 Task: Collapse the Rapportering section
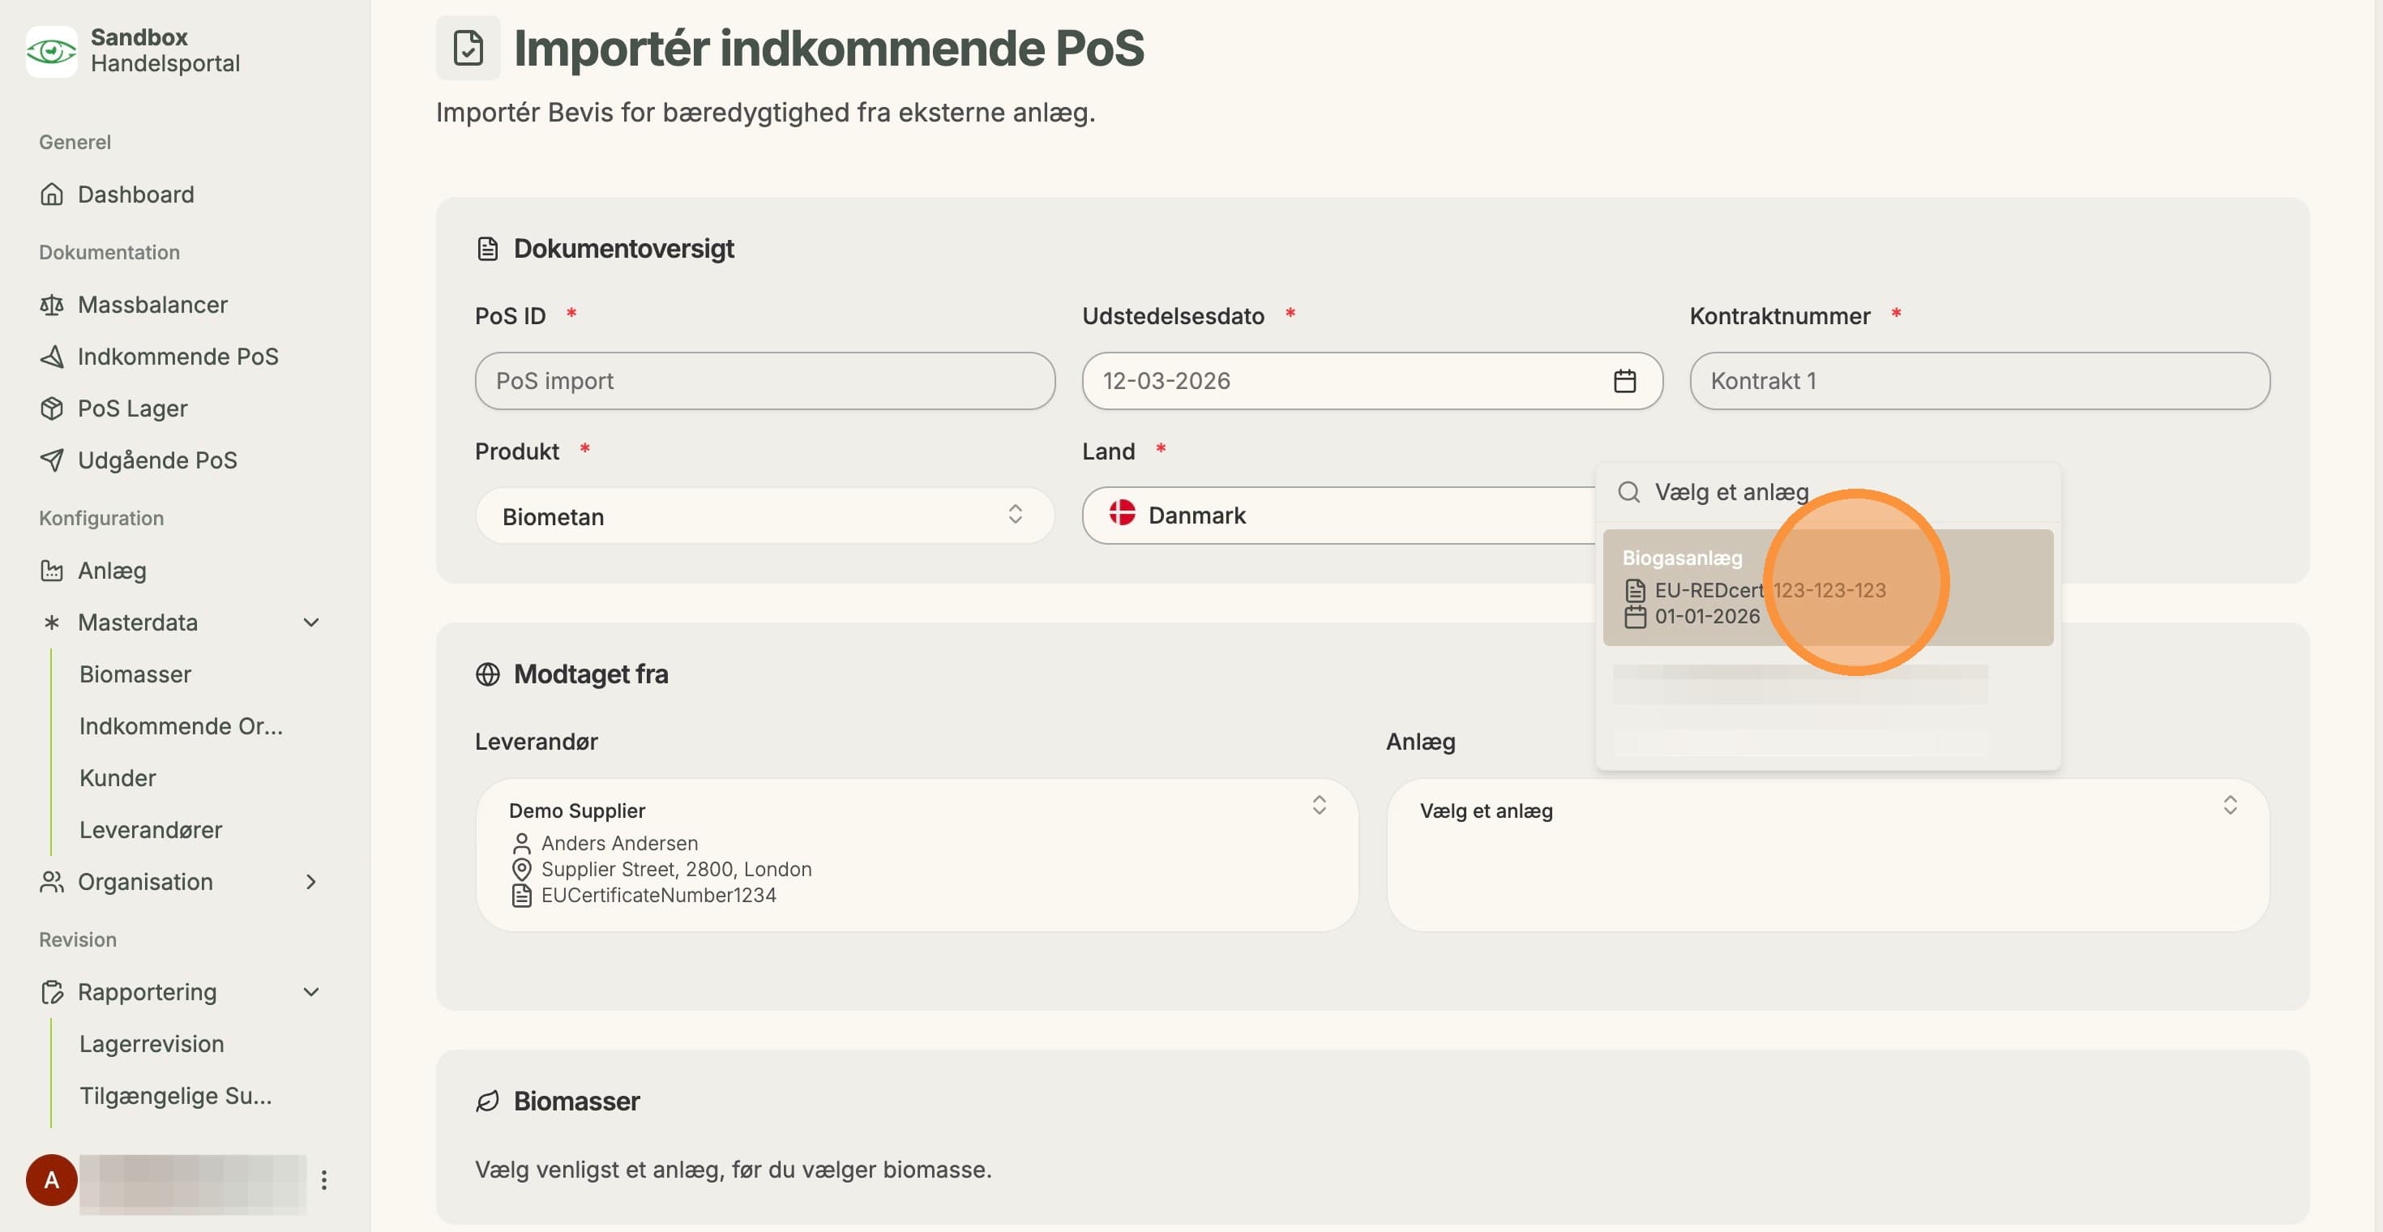(x=312, y=991)
